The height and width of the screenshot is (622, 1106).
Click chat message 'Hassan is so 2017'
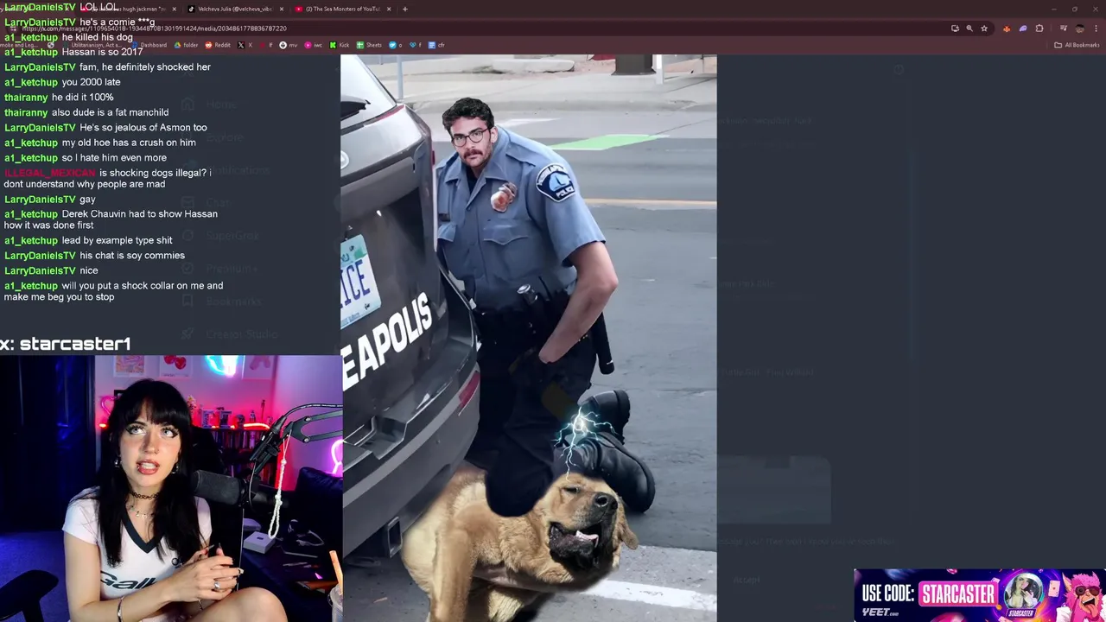click(102, 52)
